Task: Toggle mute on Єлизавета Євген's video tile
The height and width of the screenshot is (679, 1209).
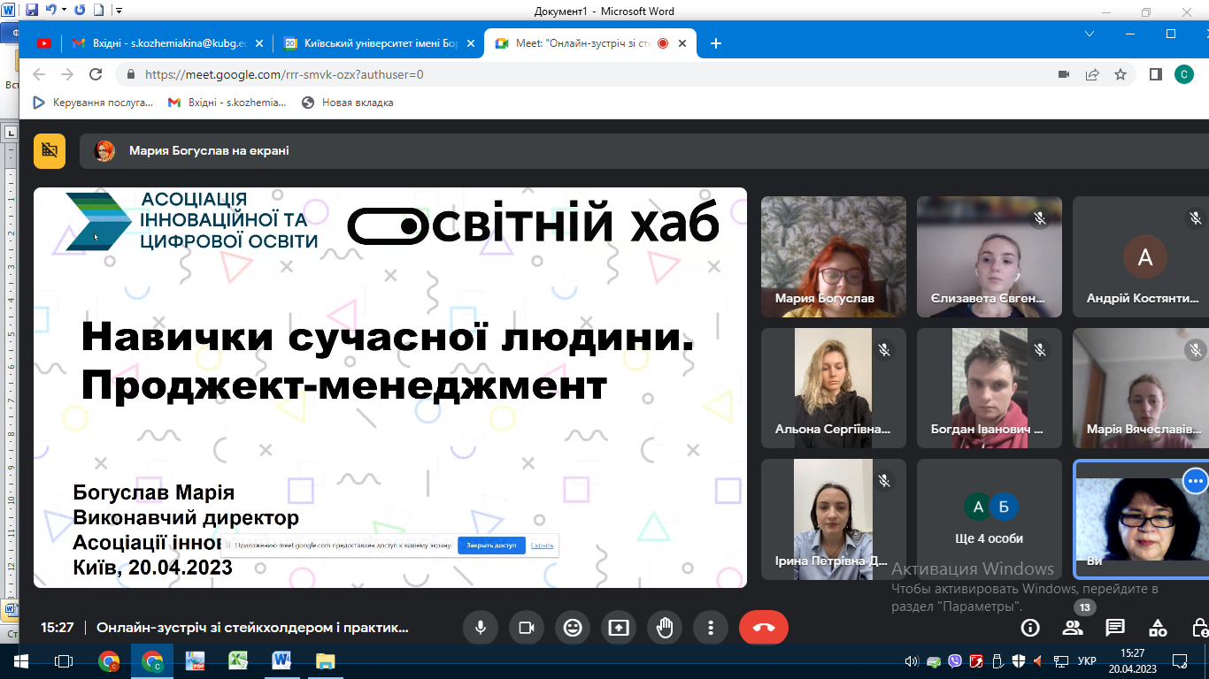Action: pos(1037,218)
